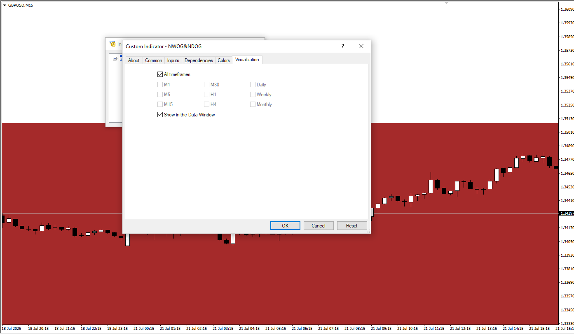Click the indicators list window icon behind the dialog
Screen dimensions: 574x334
point(112,44)
